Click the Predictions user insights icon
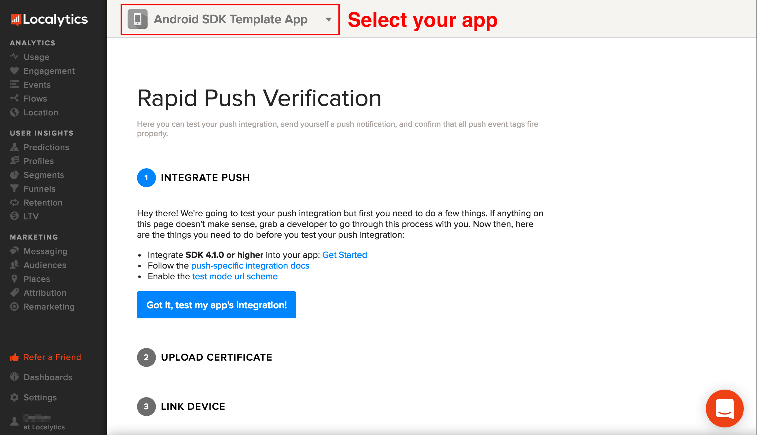 (x=15, y=147)
